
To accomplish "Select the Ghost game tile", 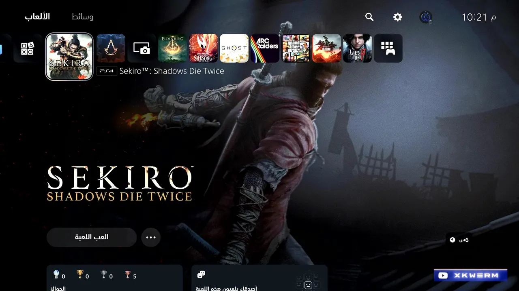I will pos(234,48).
